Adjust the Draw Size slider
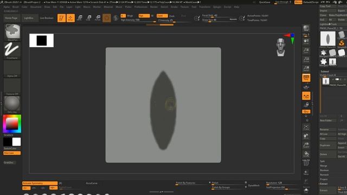 click(219, 20)
